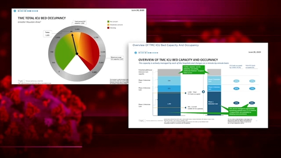Click the Phase 1 oval in the COVID-19 column
Image resolution: width=281 pixels, height=158 pixels.
(236, 103)
